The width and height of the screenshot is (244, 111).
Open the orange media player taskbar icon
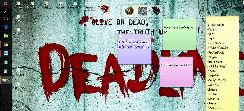pyautogui.click(x=6, y=71)
